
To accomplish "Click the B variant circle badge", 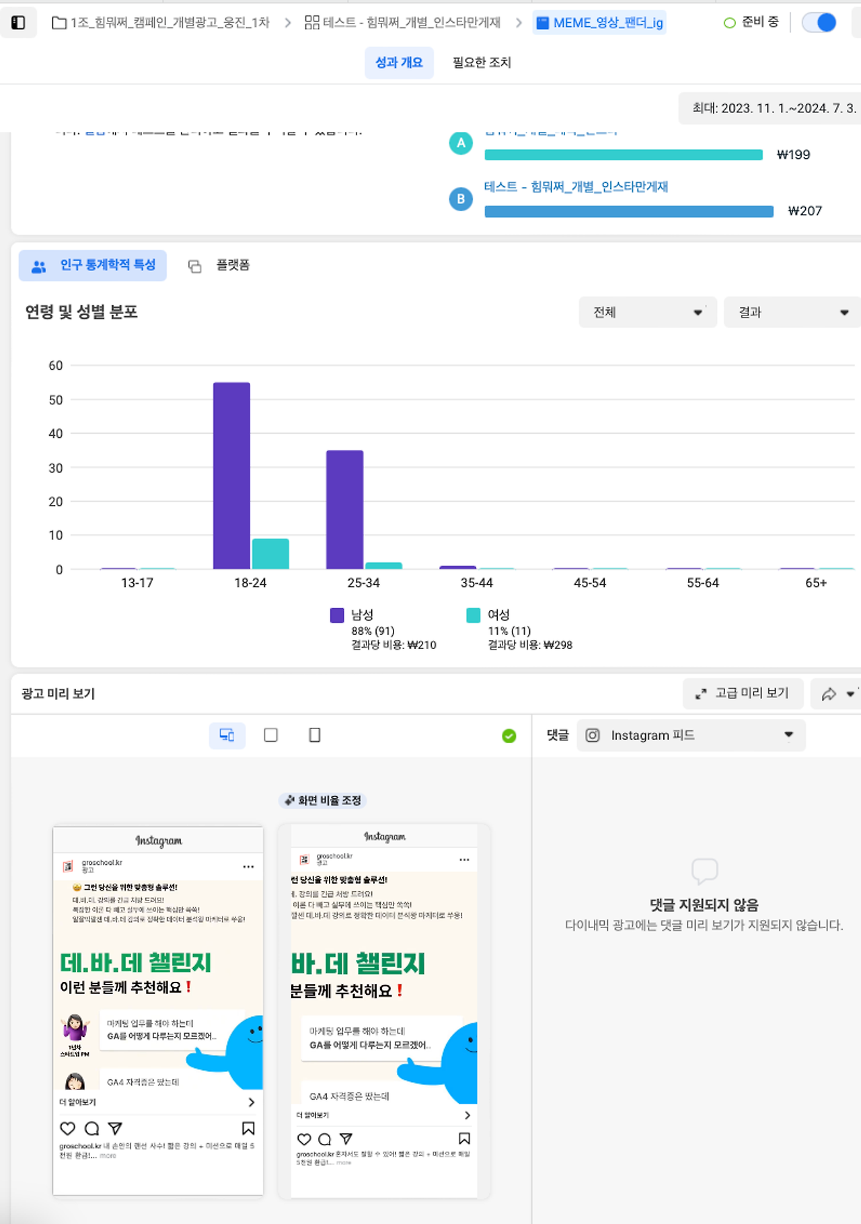I will (x=461, y=198).
